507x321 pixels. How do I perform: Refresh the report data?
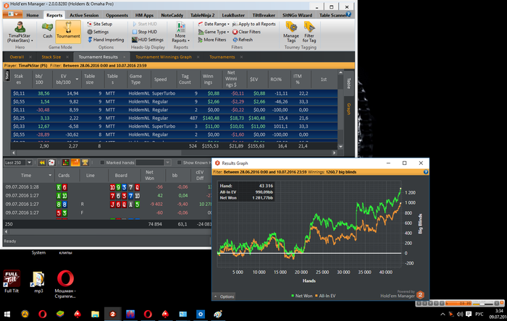point(243,40)
